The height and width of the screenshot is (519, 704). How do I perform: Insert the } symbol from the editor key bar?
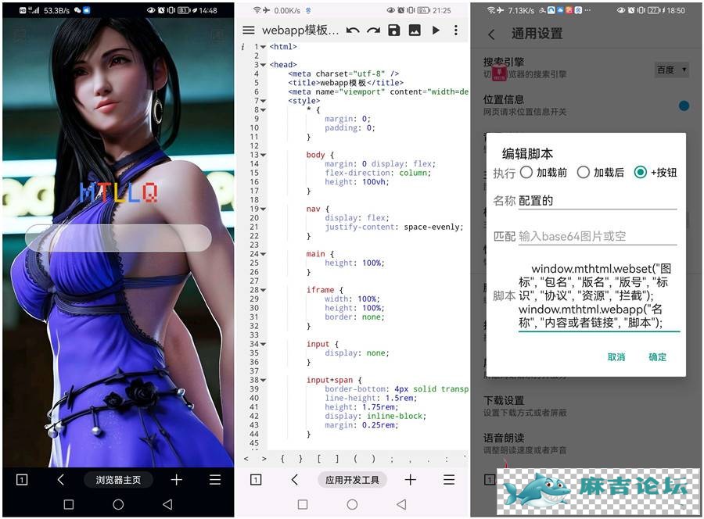tap(300, 459)
